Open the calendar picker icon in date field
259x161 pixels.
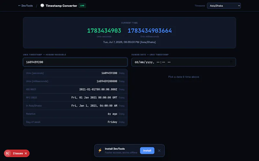pyautogui.click(x=231, y=62)
